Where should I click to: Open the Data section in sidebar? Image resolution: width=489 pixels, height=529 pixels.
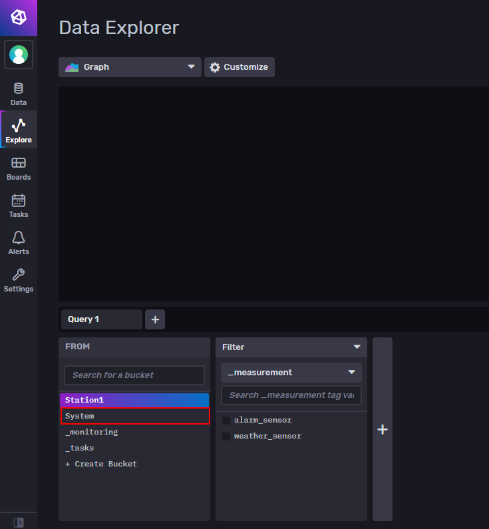pos(19,94)
